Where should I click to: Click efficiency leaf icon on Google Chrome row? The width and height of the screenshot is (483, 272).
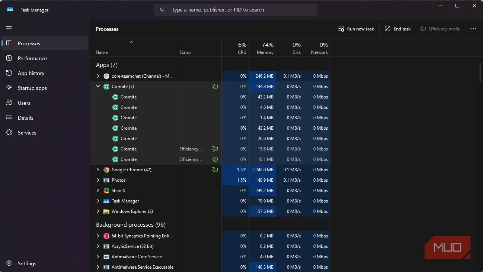pyautogui.click(x=214, y=170)
